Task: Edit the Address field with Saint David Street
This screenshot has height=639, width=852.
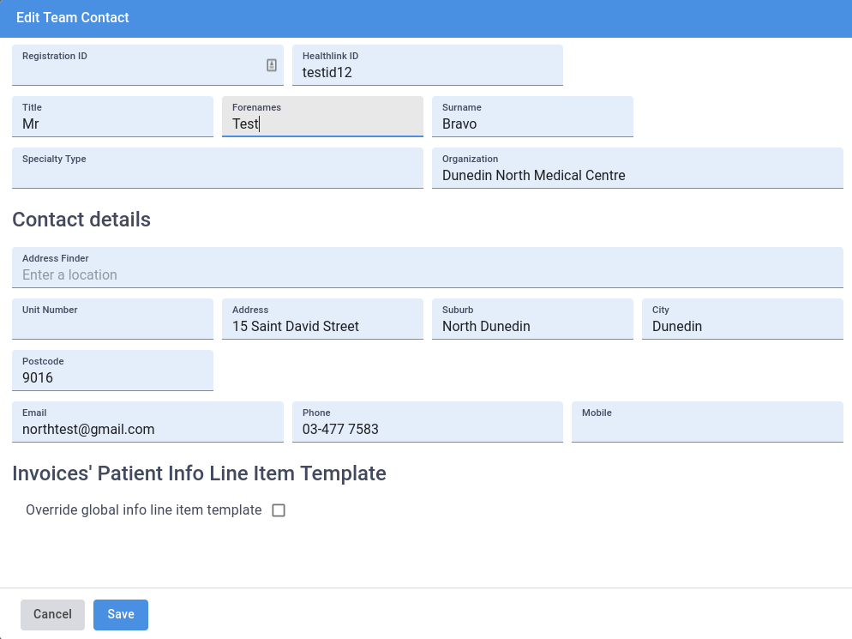Action: tap(322, 326)
